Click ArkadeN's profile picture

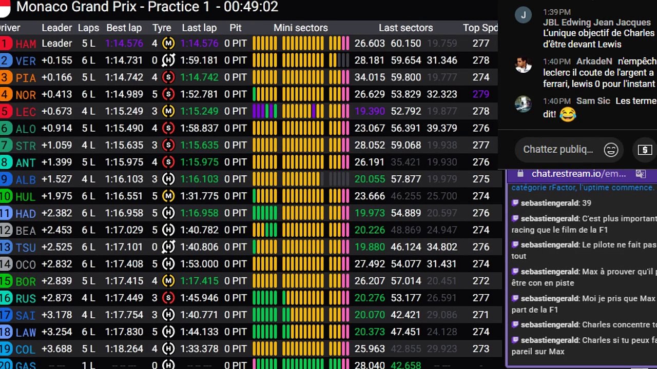tap(523, 65)
